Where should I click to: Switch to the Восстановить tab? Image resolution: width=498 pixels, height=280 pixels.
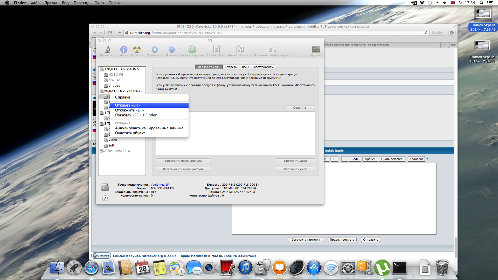tap(263, 67)
